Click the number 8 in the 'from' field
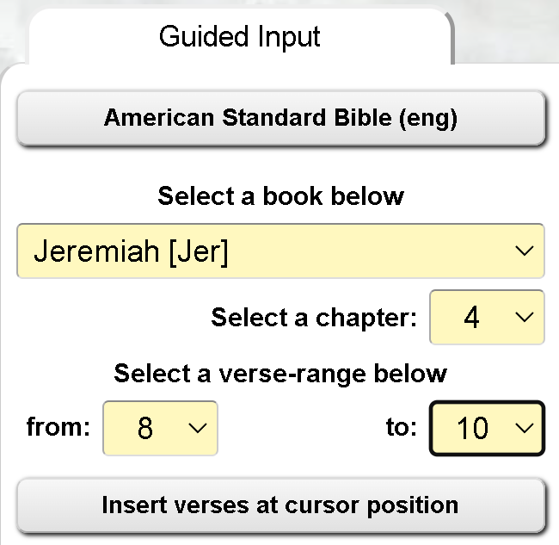Viewport: 559px width, 545px height. [x=145, y=428]
